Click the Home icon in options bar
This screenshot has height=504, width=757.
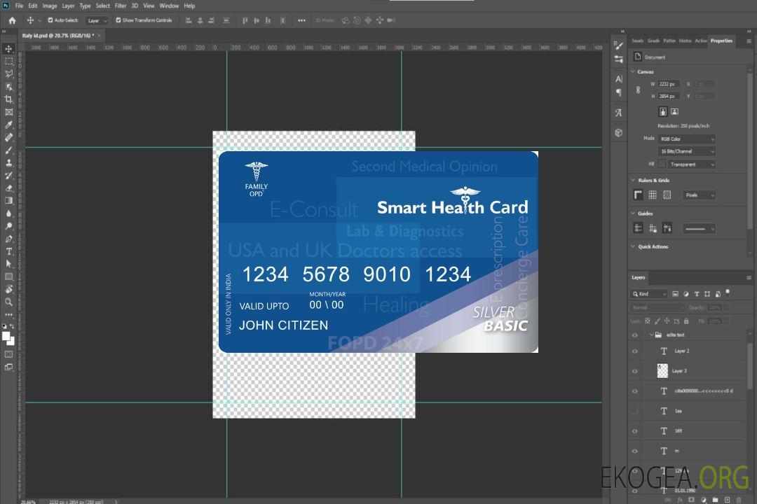click(x=12, y=20)
